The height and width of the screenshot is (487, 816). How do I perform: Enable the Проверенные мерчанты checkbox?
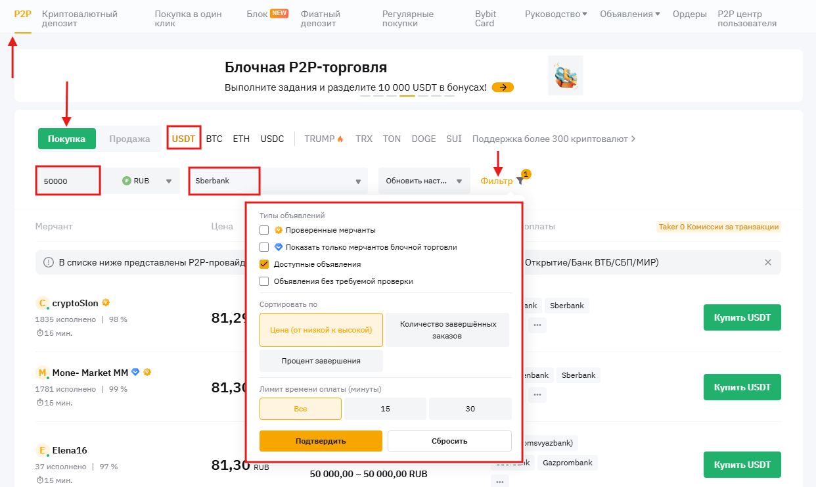click(x=264, y=230)
